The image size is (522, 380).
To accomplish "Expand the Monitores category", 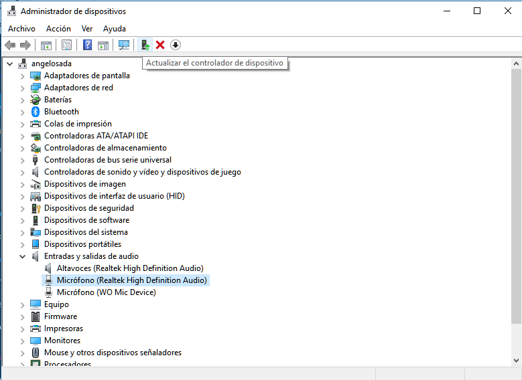I will coord(22,341).
